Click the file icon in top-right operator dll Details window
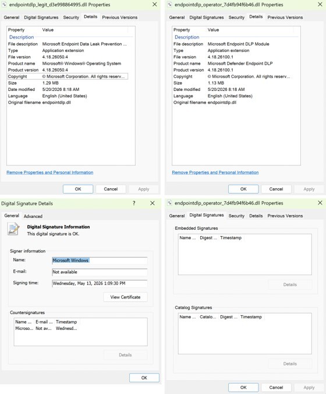The image size is (326, 394). 170,4
